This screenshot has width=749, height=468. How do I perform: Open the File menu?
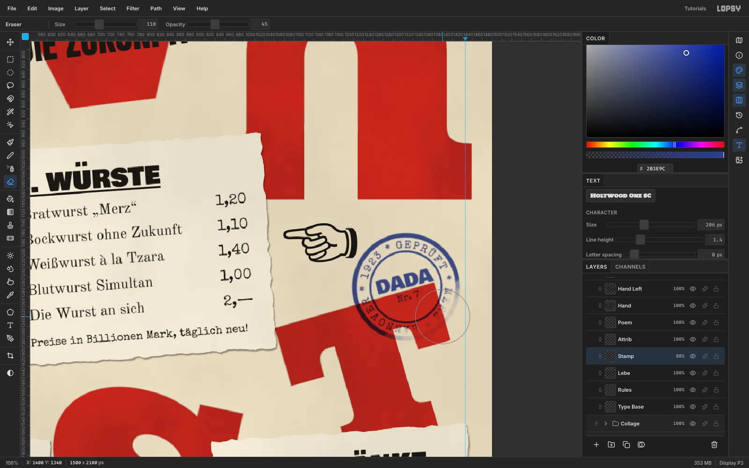12,8
